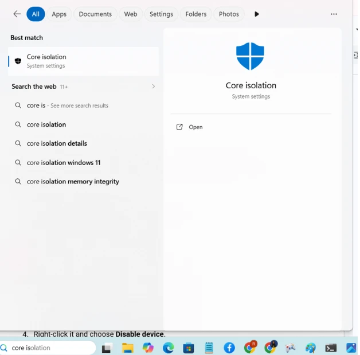
Task: Switch to the Documents filter tab
Action: 95,14
